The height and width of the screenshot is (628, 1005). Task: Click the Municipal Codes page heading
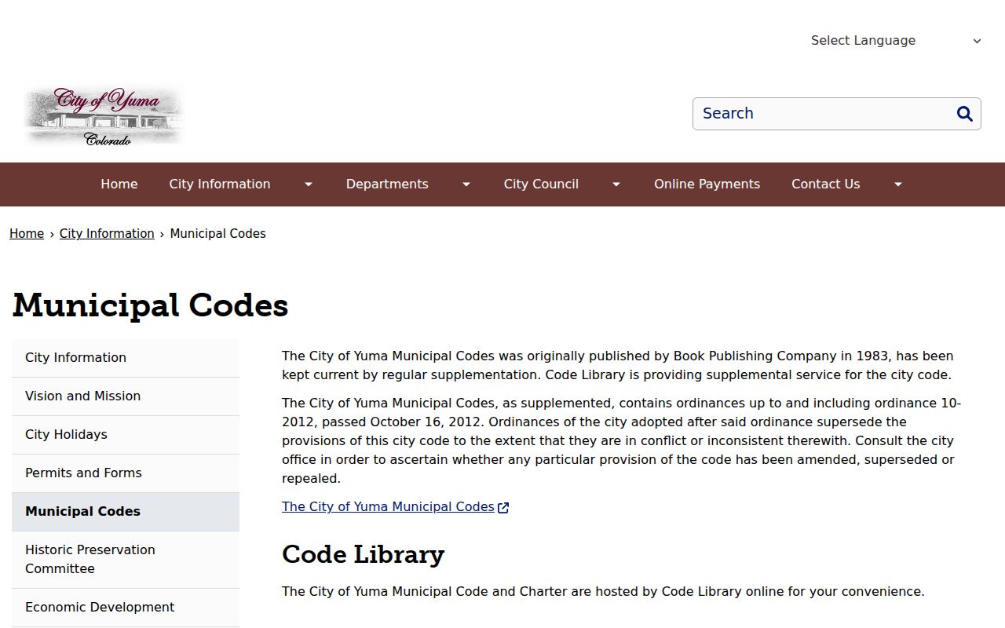pos(151,306)
